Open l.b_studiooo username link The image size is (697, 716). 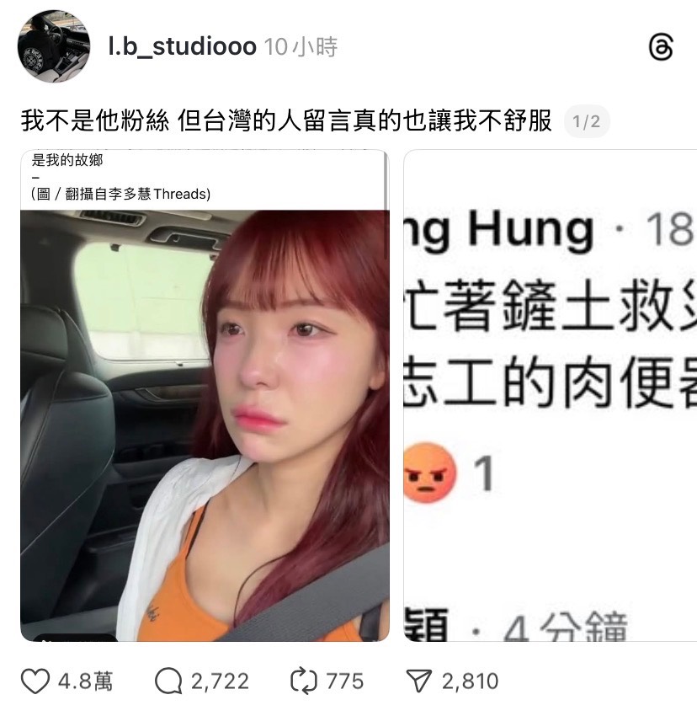pos(183,46)
